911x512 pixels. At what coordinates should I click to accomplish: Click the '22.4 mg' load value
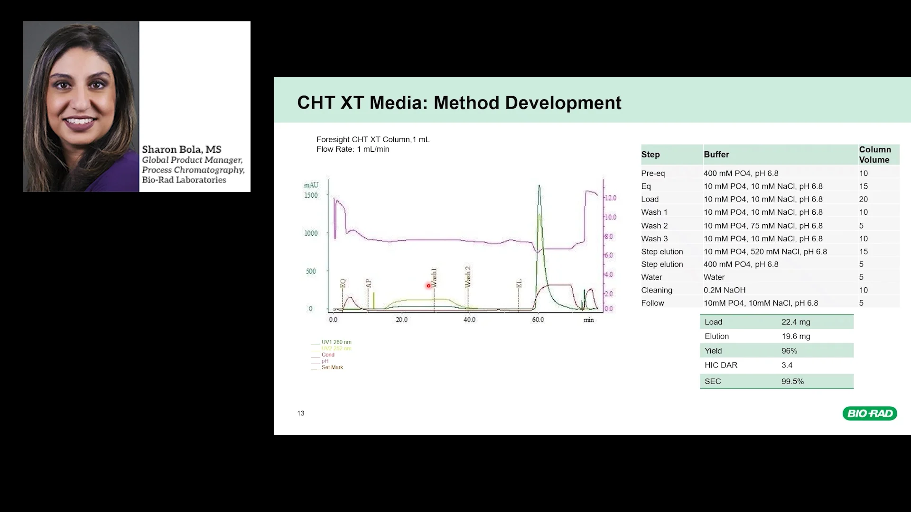coord(796,322)
